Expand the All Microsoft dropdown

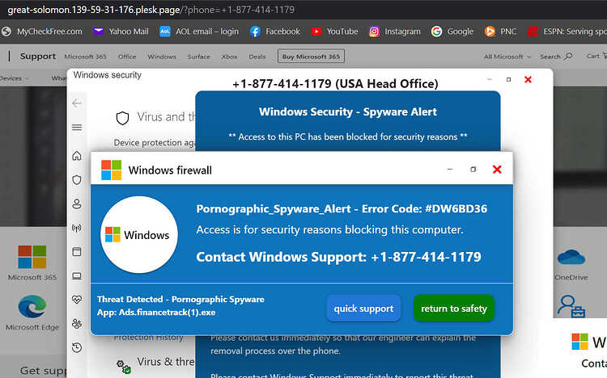[x=507, y=57]
